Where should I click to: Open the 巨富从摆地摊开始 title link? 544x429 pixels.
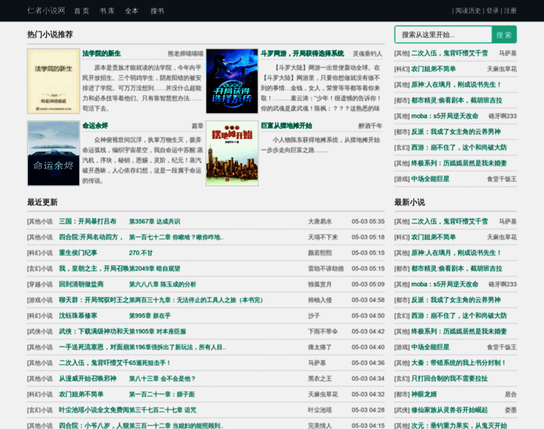point(286,126)
